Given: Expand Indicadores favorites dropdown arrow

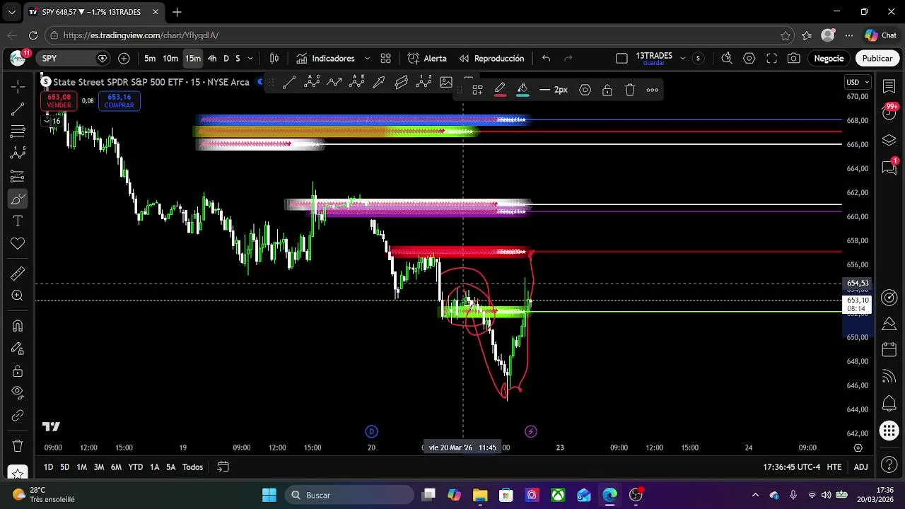Looking at the screenshot, I should 367,59.
